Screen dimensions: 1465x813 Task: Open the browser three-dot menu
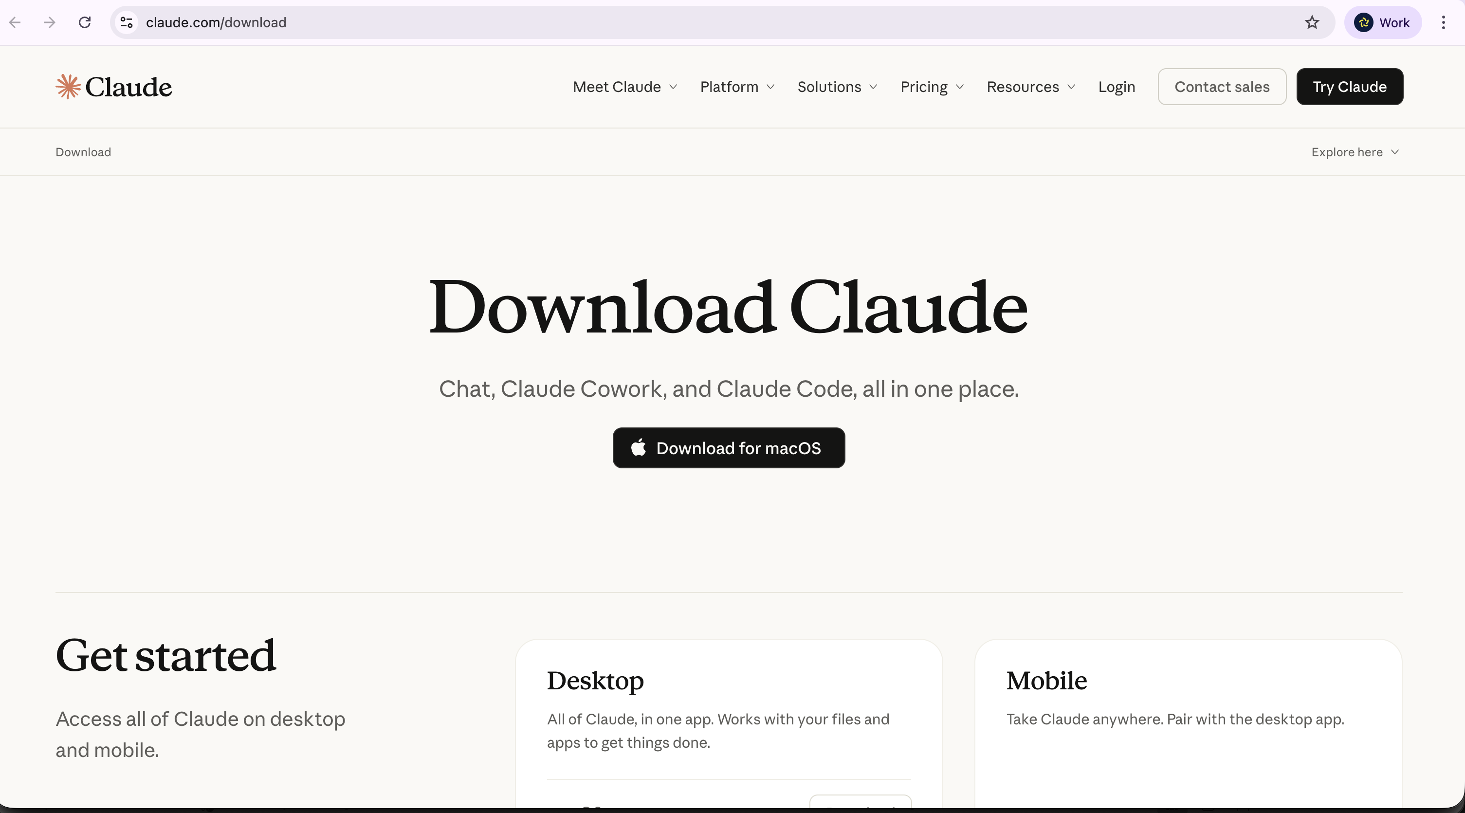tap(1444, 22)
